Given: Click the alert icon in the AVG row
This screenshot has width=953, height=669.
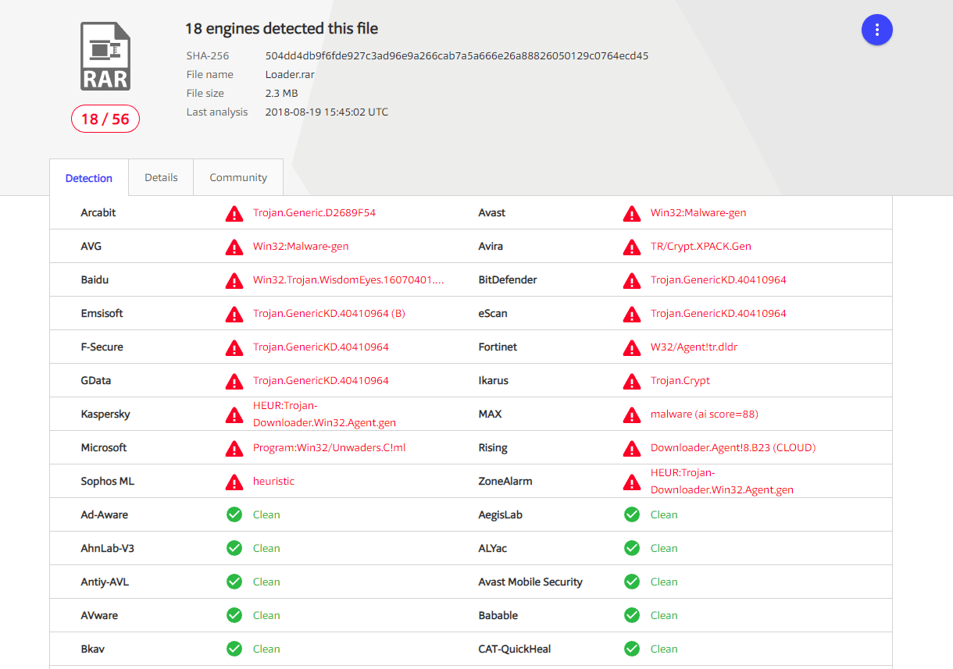Looking at the screenshot, I should click(234, 247).
